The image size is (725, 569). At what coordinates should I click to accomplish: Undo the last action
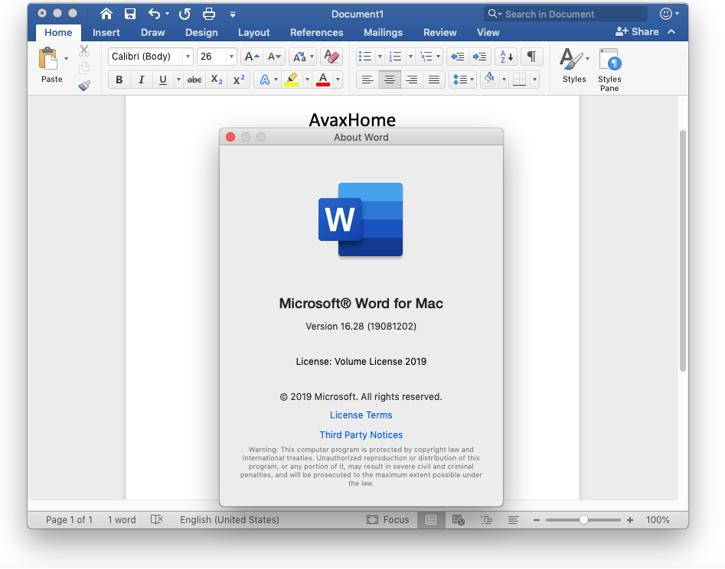[155, 14]
